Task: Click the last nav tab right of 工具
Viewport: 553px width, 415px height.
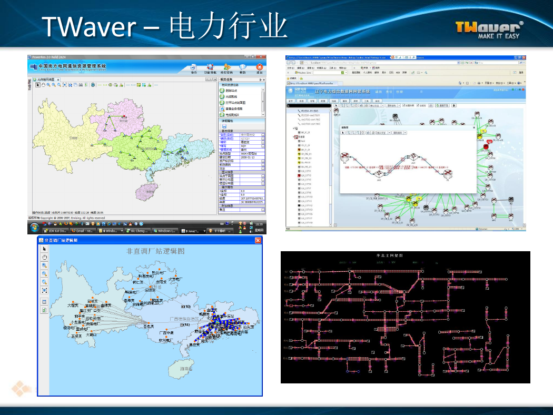Action: (x=377, y=101)
